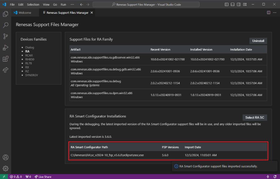Viewport: 280px width, 179px height.
Task: Open Live Share view in activity bar
Action: 6,70
